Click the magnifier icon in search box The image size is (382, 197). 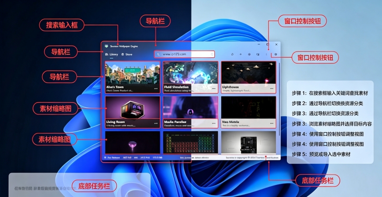(x=159, y=54)
